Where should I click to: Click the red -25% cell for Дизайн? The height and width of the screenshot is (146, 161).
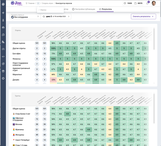(x=53, y=80)
